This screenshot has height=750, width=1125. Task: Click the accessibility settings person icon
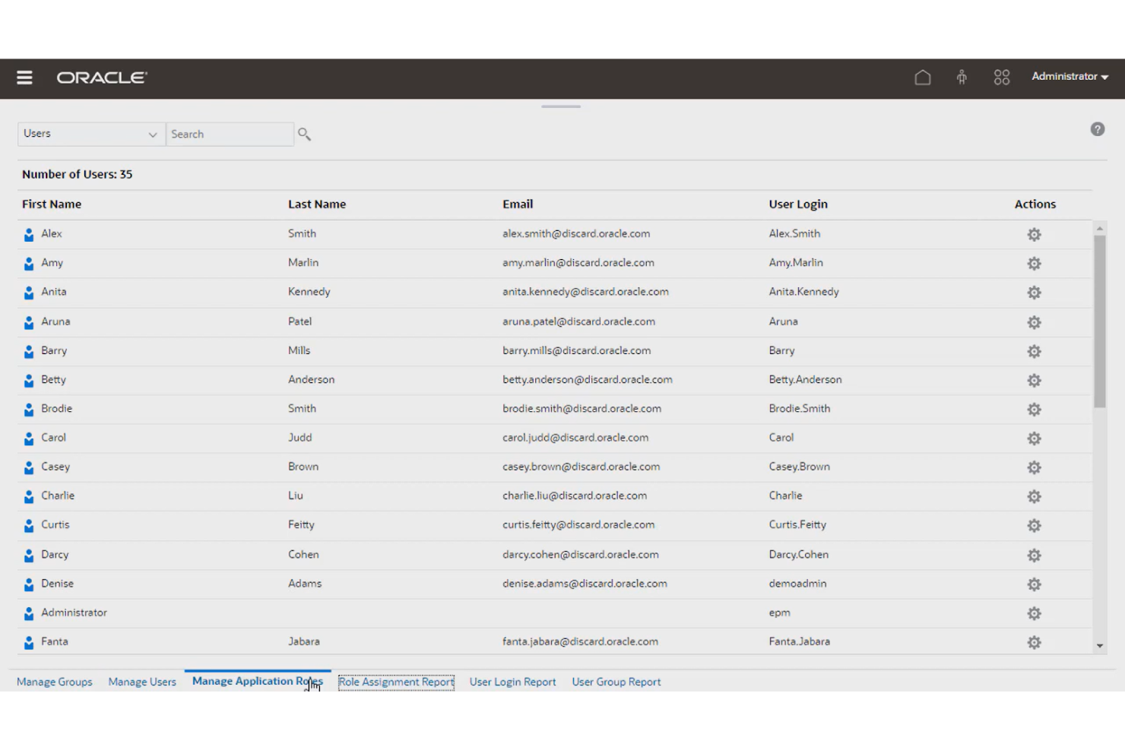(962, 77)
